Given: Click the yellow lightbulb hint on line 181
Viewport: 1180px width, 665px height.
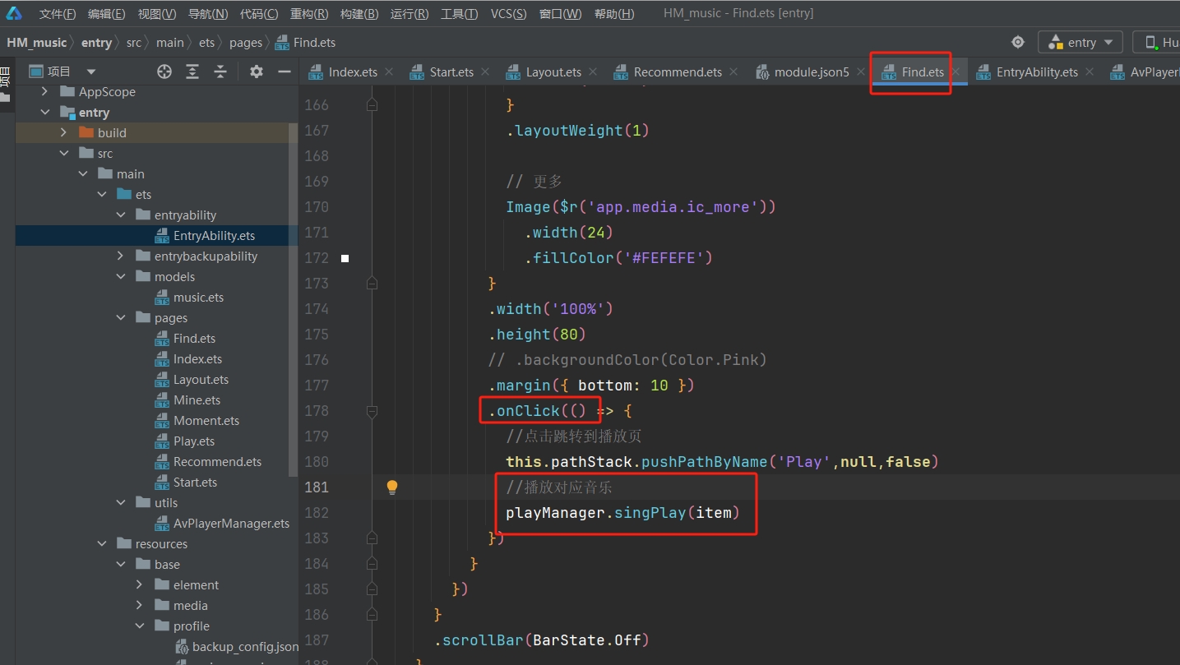Looking at the screenshot, I should point(392,487).
